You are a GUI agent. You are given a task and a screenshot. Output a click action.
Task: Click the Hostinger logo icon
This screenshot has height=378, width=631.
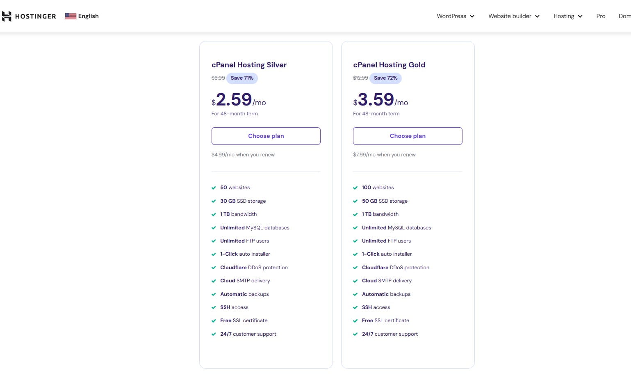pyautogui.click(x=7, y=16)
